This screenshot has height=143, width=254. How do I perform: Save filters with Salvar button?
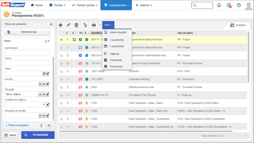coord(10,135)
